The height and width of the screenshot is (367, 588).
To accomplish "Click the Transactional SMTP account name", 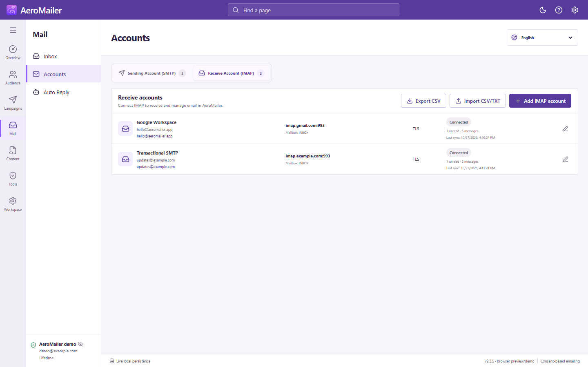I will point(158,153).
